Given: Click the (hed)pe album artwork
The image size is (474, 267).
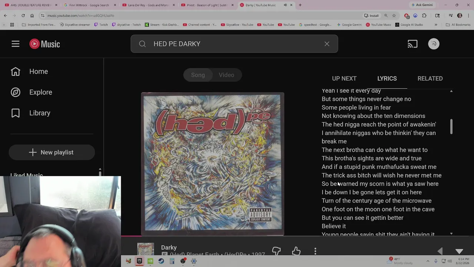Looking at the screenshot, I should pyautogui.click(x=213, y=164).
